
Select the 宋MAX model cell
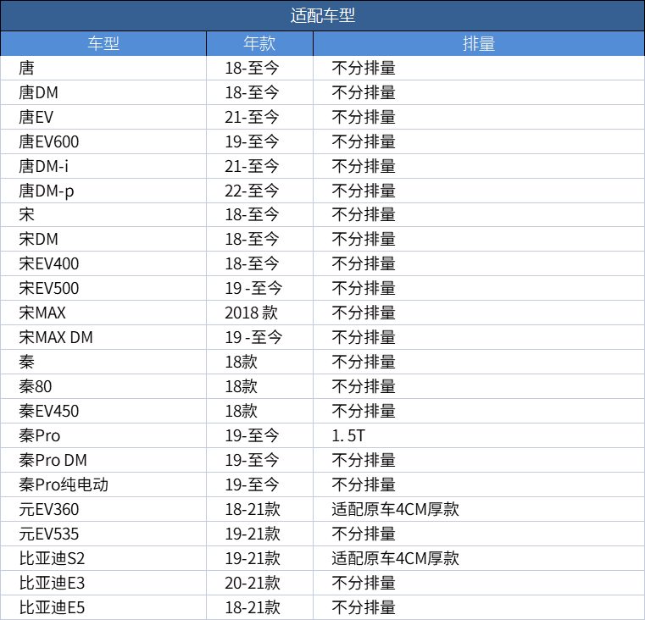pos(103,313)
